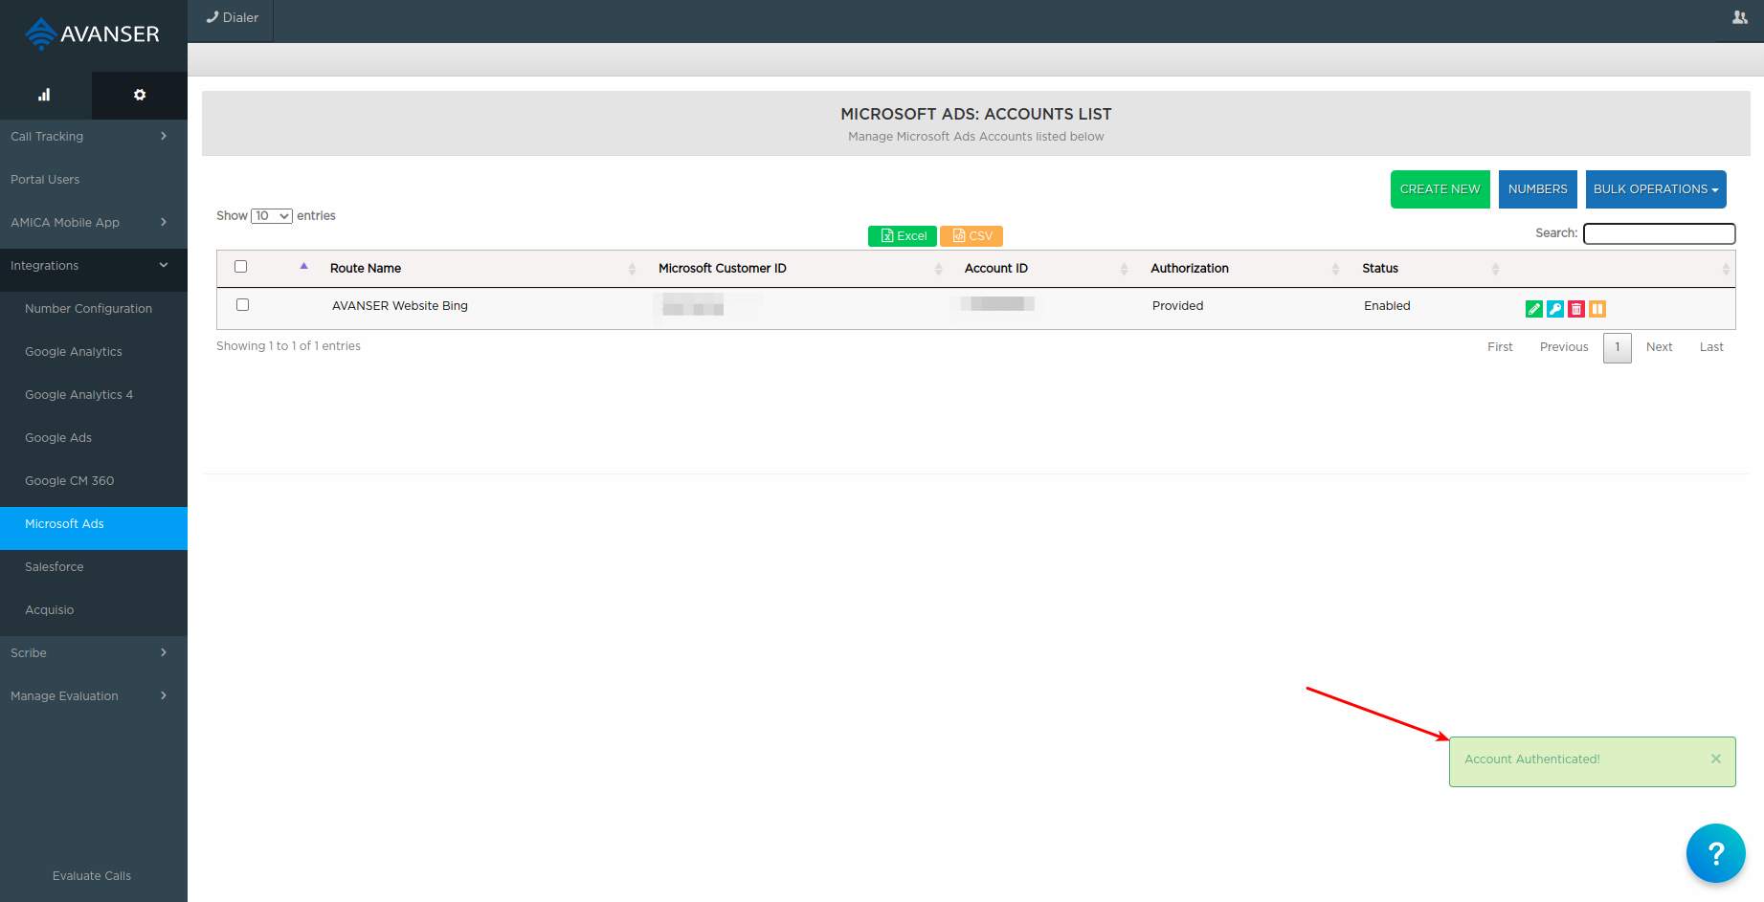Click the orange pause icon
This screenshot has height=902, width=1764.
click(x=1597, y=309)
